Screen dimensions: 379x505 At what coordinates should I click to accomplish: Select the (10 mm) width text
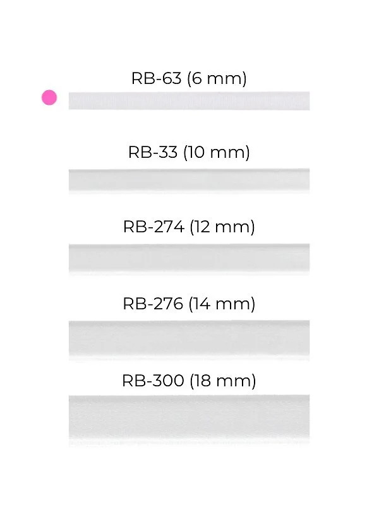(216, 152)
